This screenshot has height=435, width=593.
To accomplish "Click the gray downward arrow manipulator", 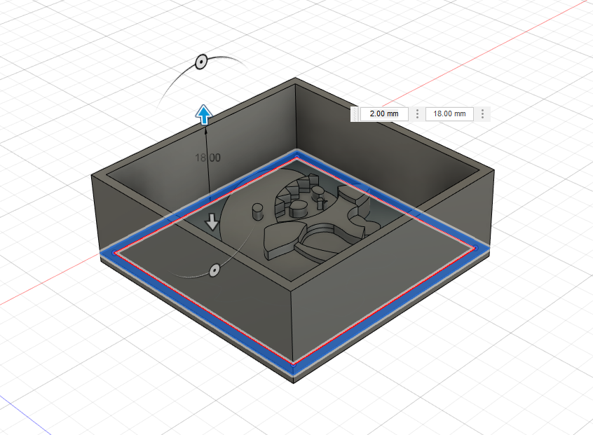I will pyautogui.click(x=212, y=221).
